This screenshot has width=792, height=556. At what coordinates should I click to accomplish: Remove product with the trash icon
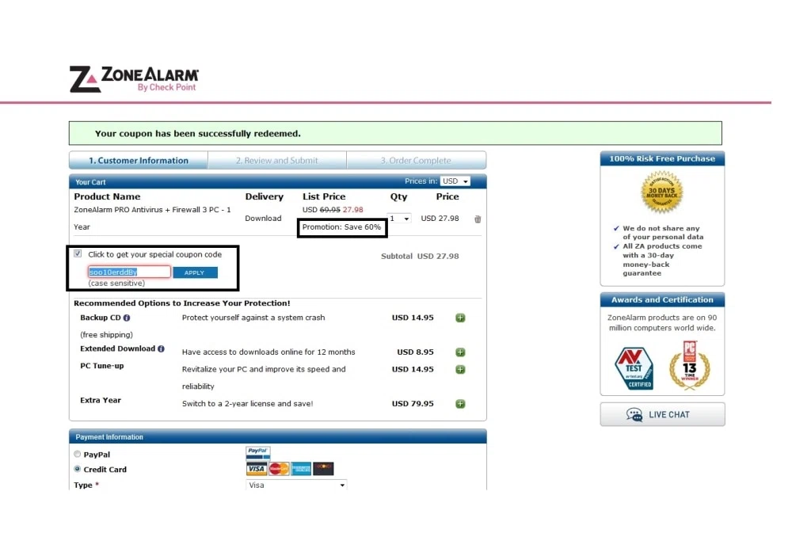pyautogui.click(x=478, y=219)
